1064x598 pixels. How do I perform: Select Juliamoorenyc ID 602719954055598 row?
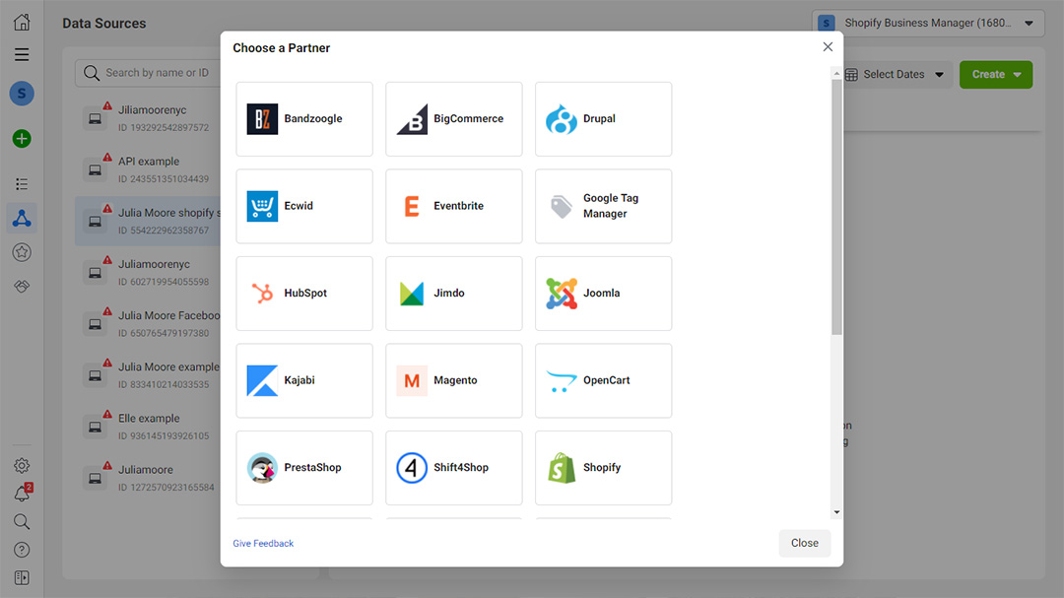pos(148,272)
